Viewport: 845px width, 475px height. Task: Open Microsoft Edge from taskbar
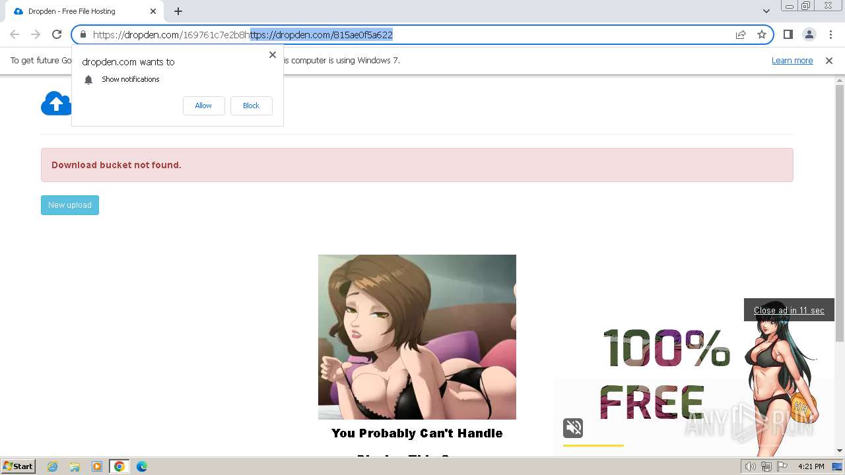[x=142, y=466]
